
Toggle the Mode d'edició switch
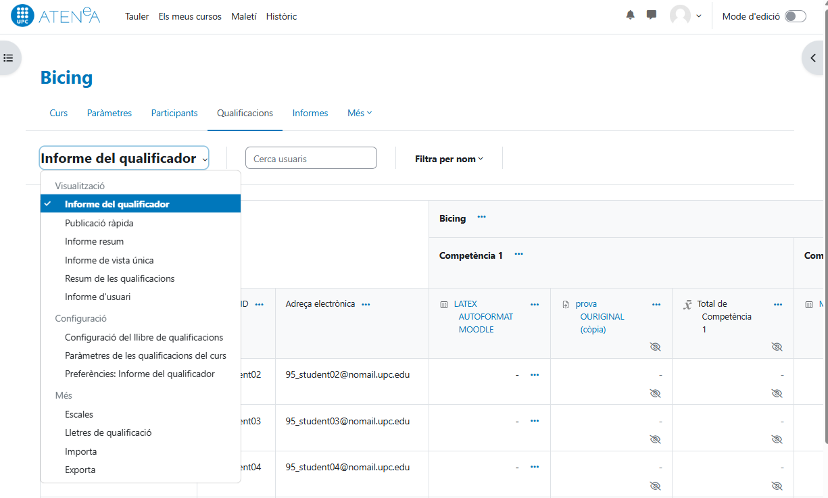point(795,16)
